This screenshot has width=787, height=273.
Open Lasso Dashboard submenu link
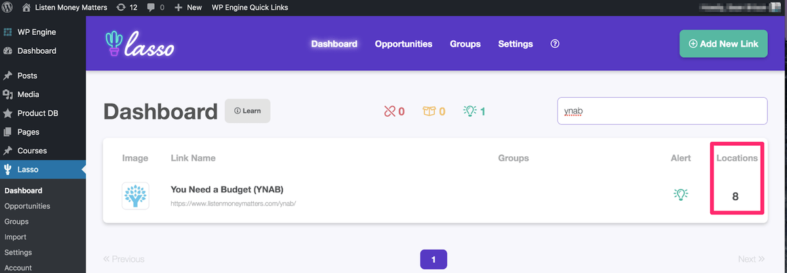point(23,191)
